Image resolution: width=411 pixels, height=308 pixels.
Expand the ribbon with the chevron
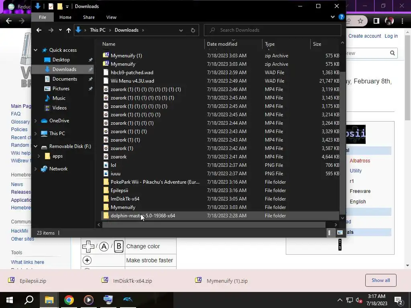[x=332, y=17]
